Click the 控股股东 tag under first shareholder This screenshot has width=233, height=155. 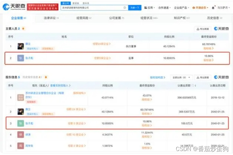pos(31,102)
